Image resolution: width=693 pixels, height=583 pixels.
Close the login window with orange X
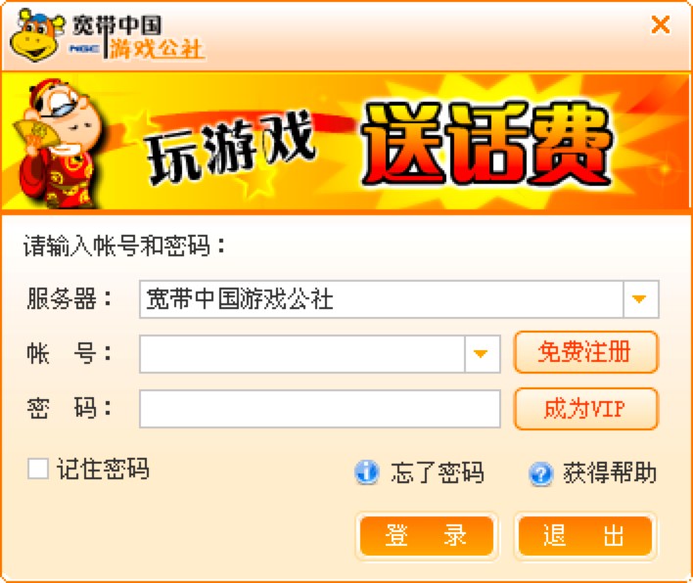[x=661, y=24]
